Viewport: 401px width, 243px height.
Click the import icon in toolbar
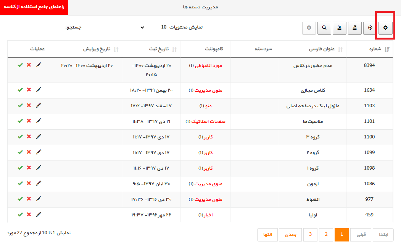(339, 28)
